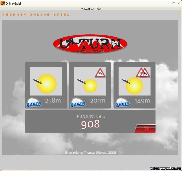
Task: Minimize the Online-Spiel window
Action: [x=169, y=4]
